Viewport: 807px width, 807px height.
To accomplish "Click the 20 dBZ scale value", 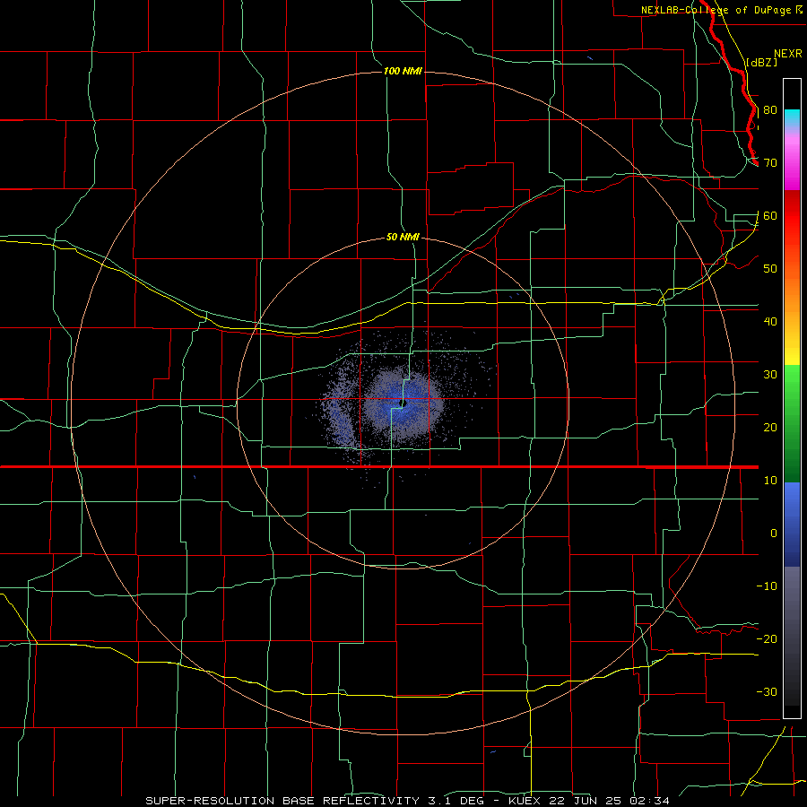I will [x=770, y=428].
